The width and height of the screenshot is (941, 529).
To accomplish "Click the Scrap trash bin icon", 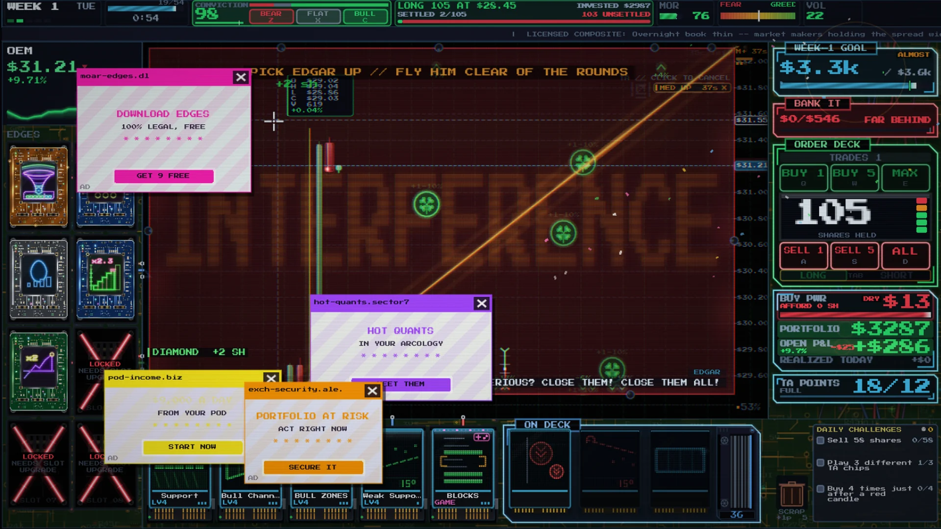I will pos(792,494).
